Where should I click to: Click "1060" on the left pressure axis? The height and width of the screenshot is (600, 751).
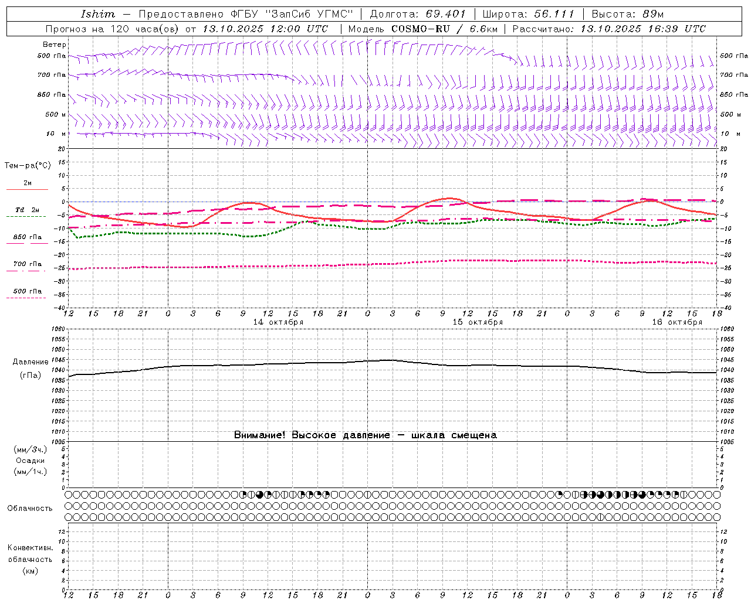point(59,329)
